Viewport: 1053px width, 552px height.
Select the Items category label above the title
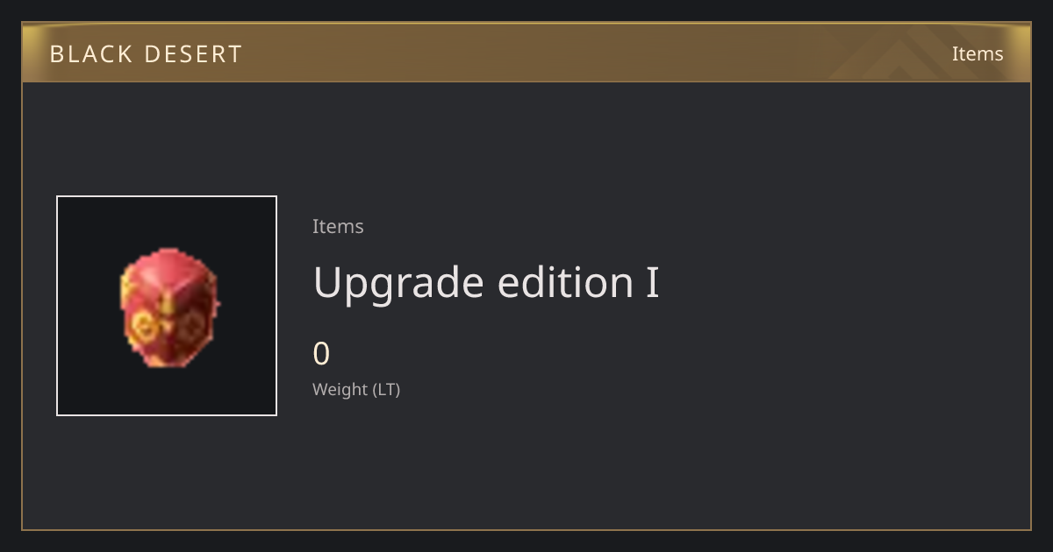(338, 226)
